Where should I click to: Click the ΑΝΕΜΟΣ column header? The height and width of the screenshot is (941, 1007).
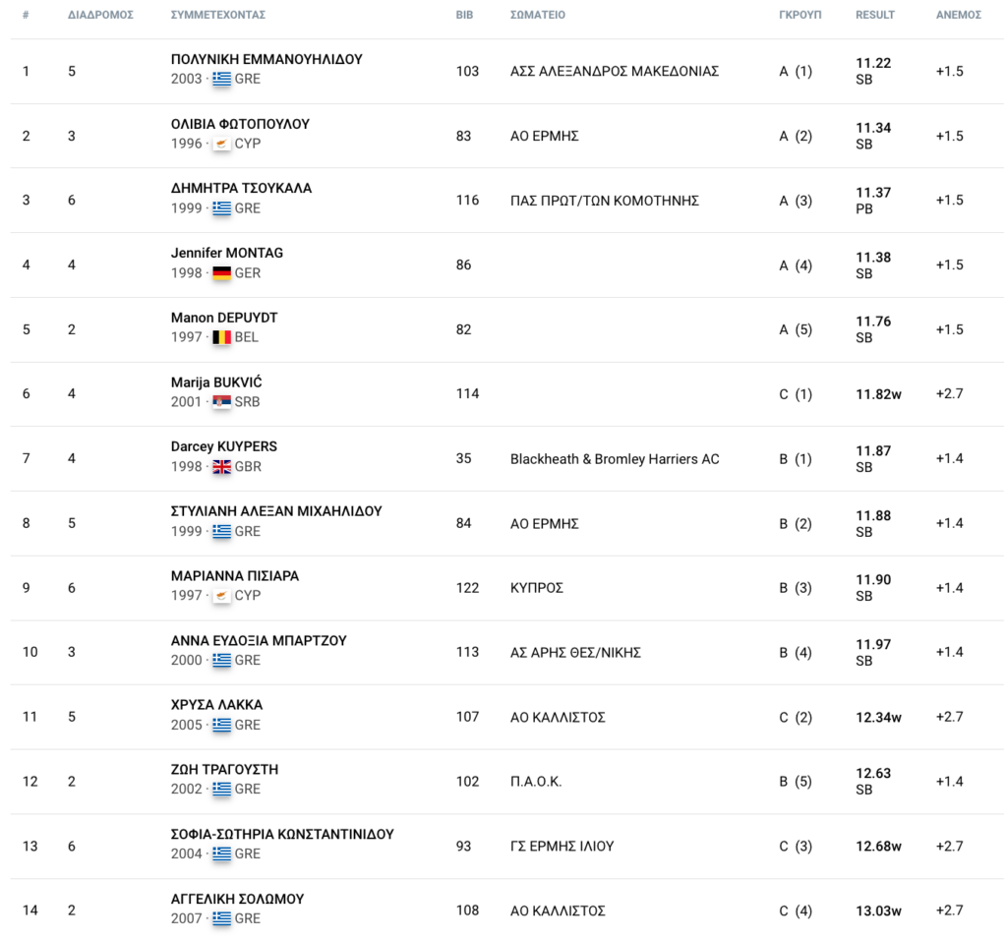pyautogui.click(x=958, y=16)
